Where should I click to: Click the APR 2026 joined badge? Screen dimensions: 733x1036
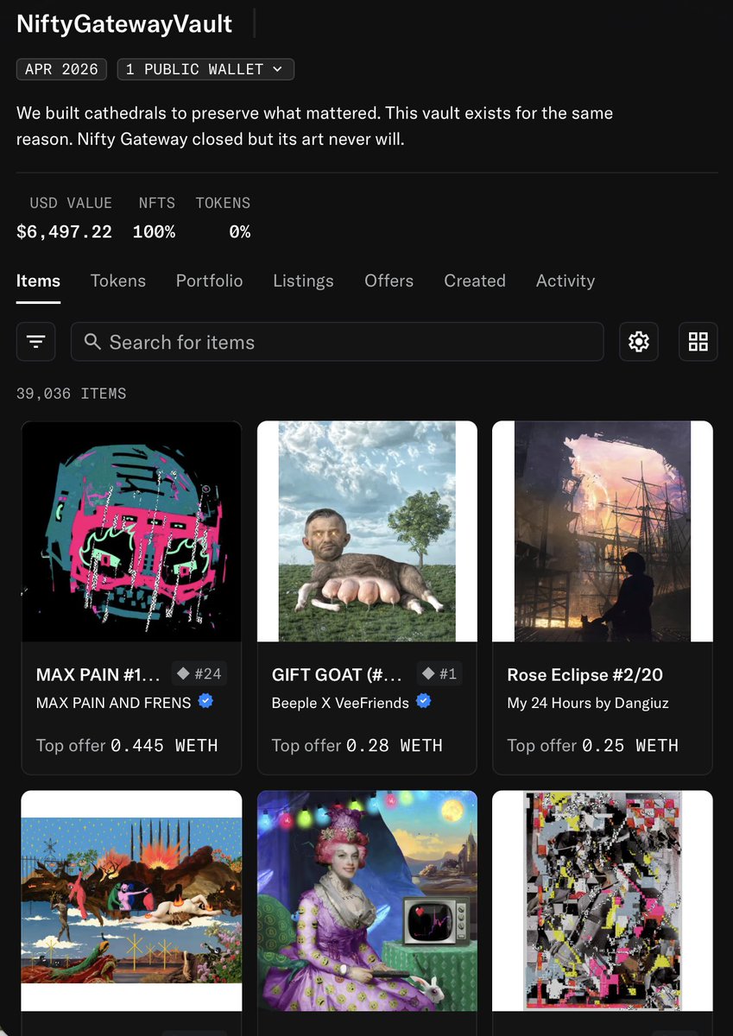click(61, 69)
